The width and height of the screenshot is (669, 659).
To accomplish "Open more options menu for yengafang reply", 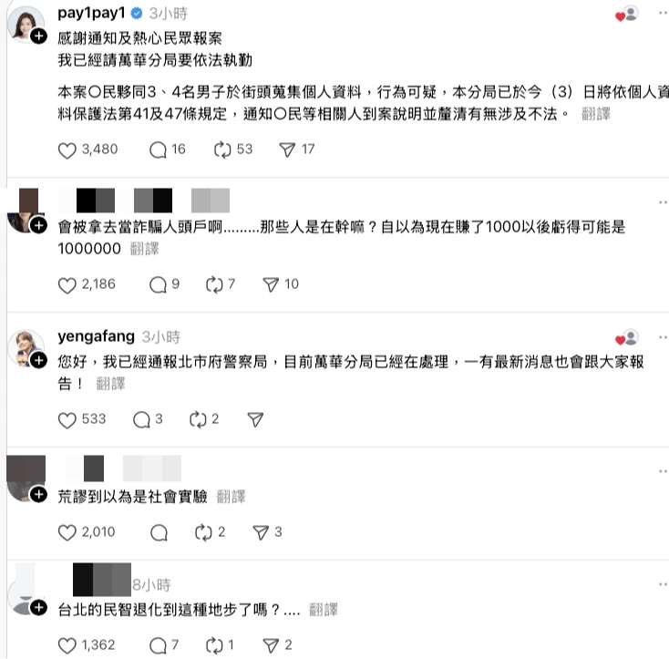I will [x=663, y=337].
